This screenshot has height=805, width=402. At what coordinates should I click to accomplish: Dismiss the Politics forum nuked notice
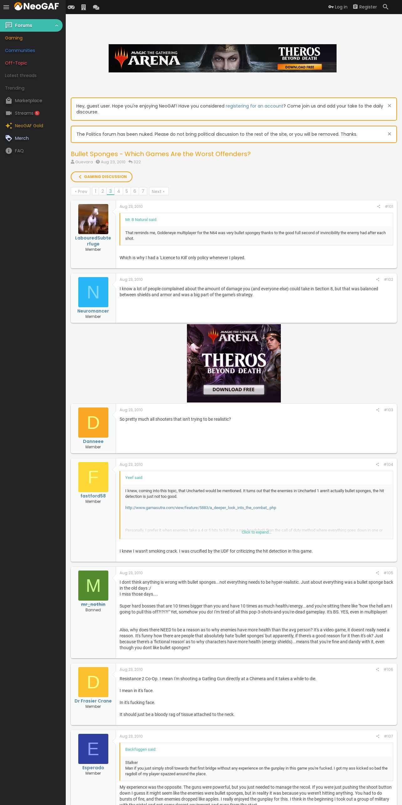(x=389, y=134)
